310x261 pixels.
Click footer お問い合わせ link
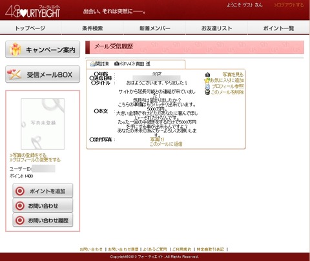(91, 249)
